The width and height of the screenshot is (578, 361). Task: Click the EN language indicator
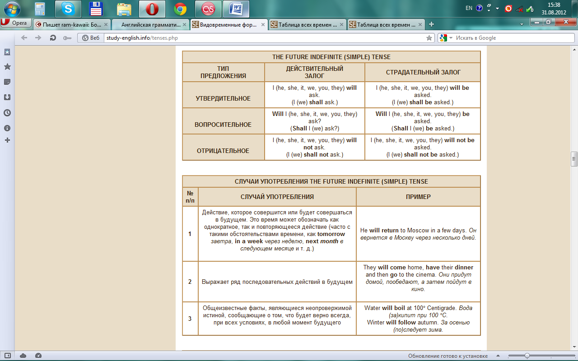point(469,8)
